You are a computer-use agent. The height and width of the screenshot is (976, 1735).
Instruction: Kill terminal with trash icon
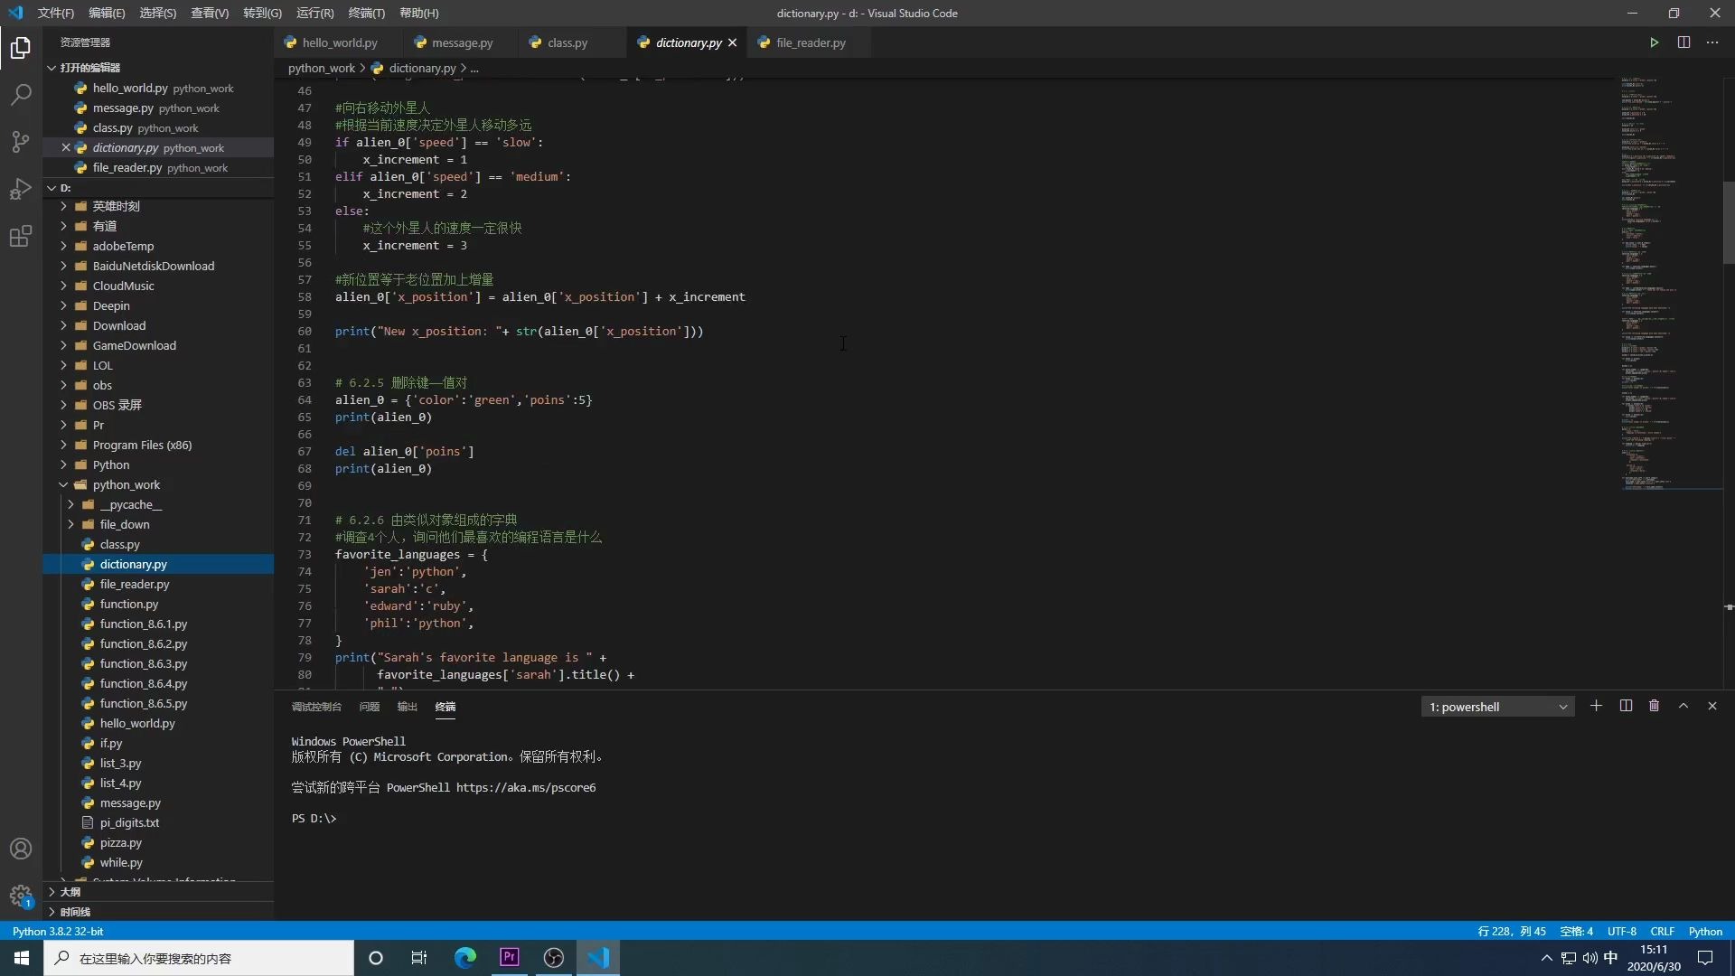tap(1654, 707)
